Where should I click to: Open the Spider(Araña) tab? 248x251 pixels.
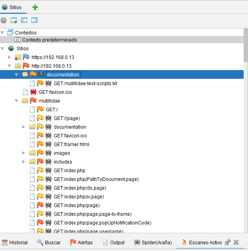pos(153,242)
